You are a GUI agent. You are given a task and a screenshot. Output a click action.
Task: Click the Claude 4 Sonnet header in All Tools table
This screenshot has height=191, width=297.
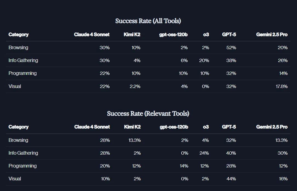tap(92, 34)
